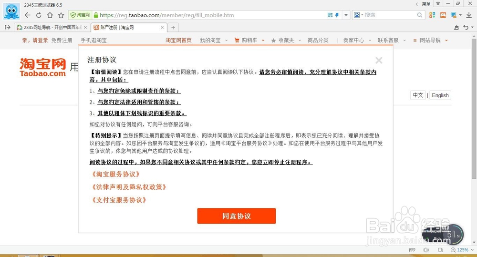The width and height of the screenshot is (477, 257).
Task: Open the colorful app grid icon
Action: [x=432, y=15]
